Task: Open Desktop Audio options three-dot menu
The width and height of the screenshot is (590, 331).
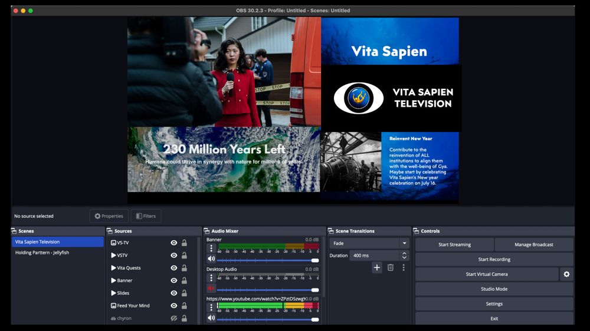Action: coord(211,277)
